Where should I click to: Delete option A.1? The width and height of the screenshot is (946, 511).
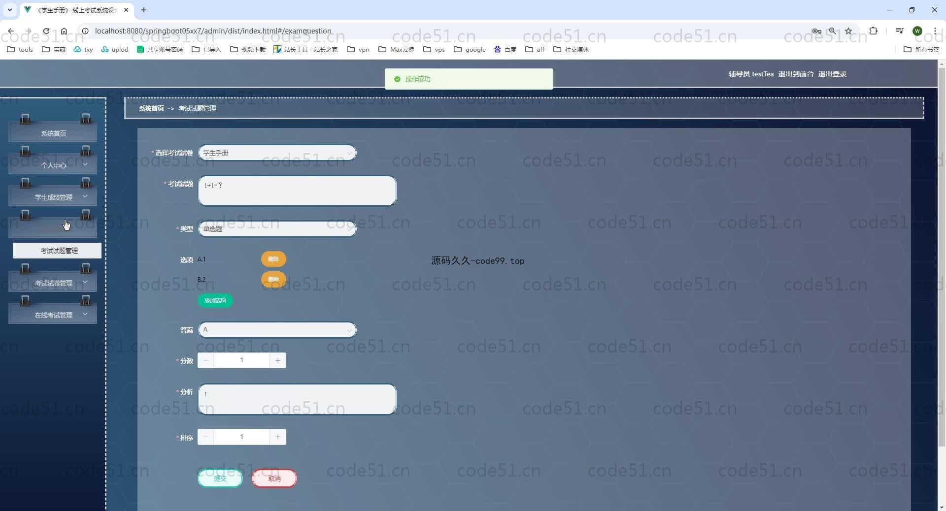(273, 259)
